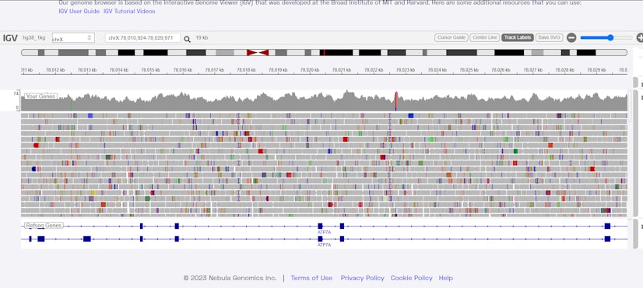Click the magnifier search icon by locus box
The height and width of the screenshot is (288, 643).
[187, 40]
